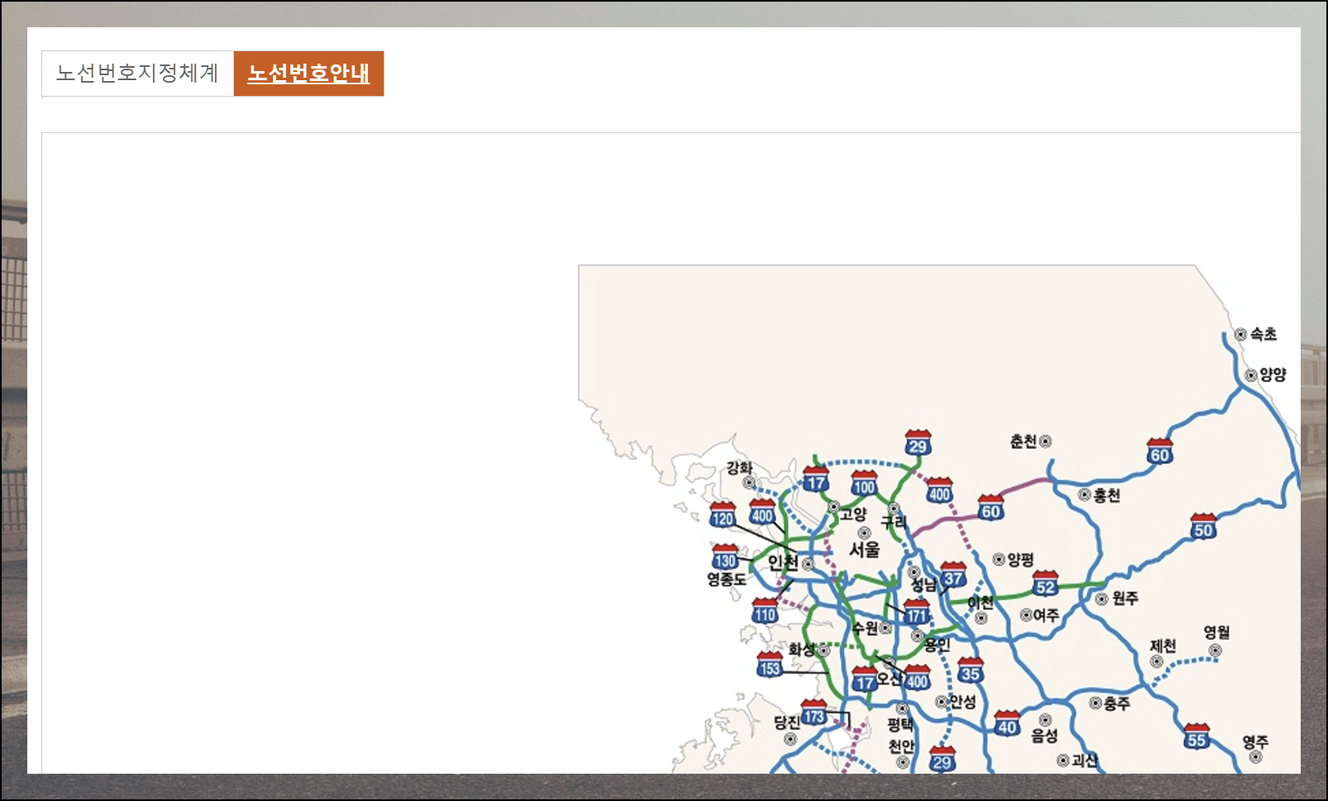
Task: Click the 영월 city label
Action: point(1216,632)
